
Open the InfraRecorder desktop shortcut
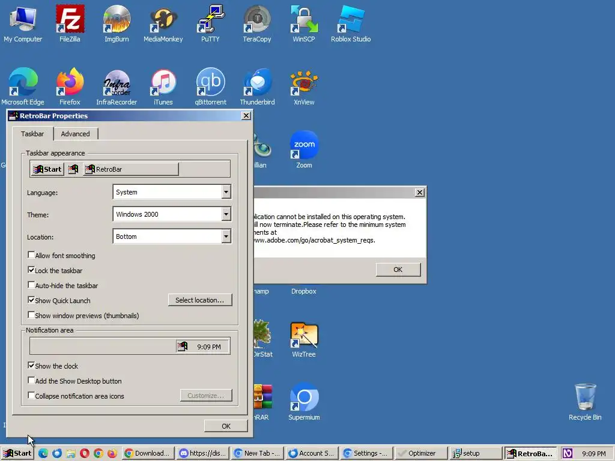coord(117,86)
